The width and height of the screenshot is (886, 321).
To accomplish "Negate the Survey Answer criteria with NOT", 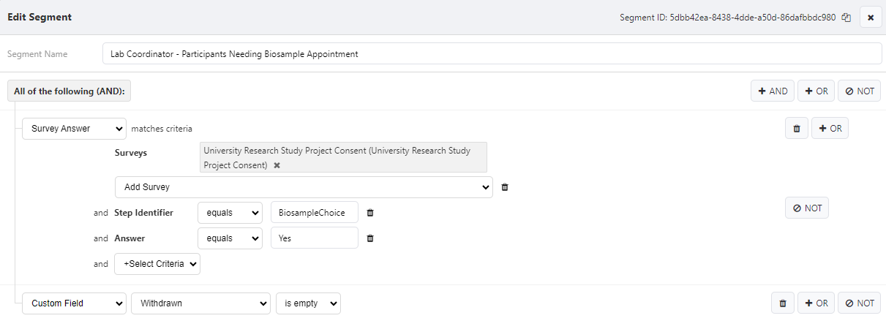I will [x=807, y=208].
